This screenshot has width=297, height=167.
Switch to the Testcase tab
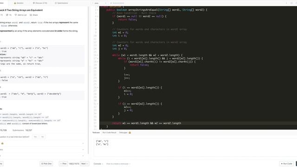(x=96, y=133)
